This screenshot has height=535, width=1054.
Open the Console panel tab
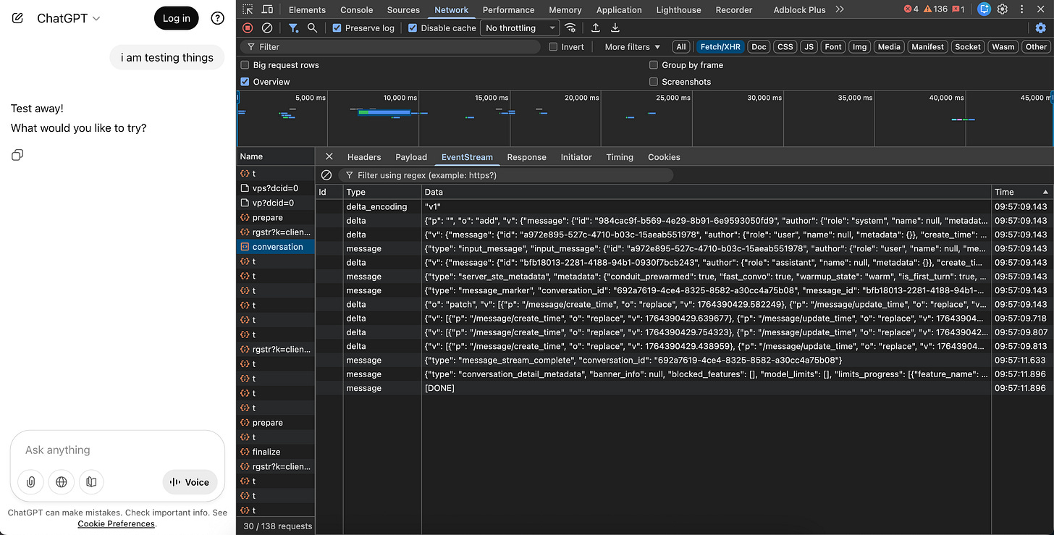coord(357,10)
